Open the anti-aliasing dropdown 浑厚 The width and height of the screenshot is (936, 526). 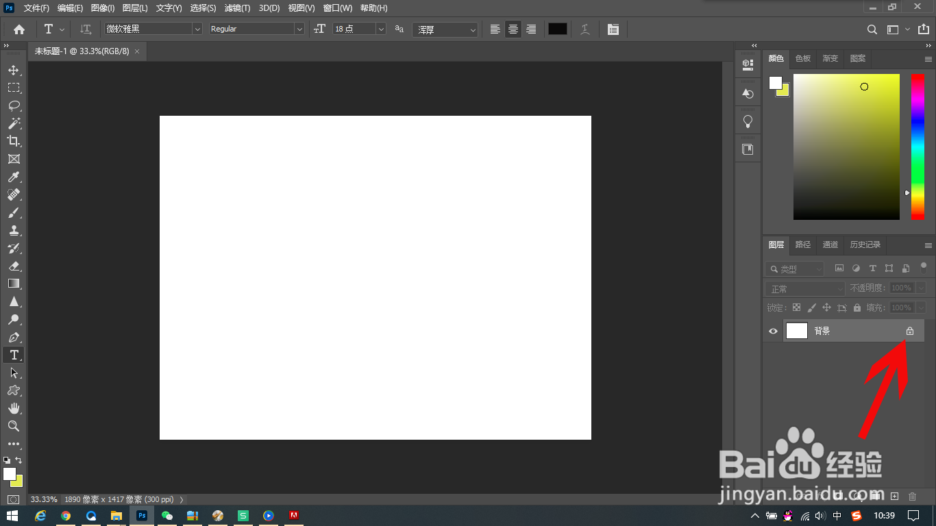tap(445, 29)
